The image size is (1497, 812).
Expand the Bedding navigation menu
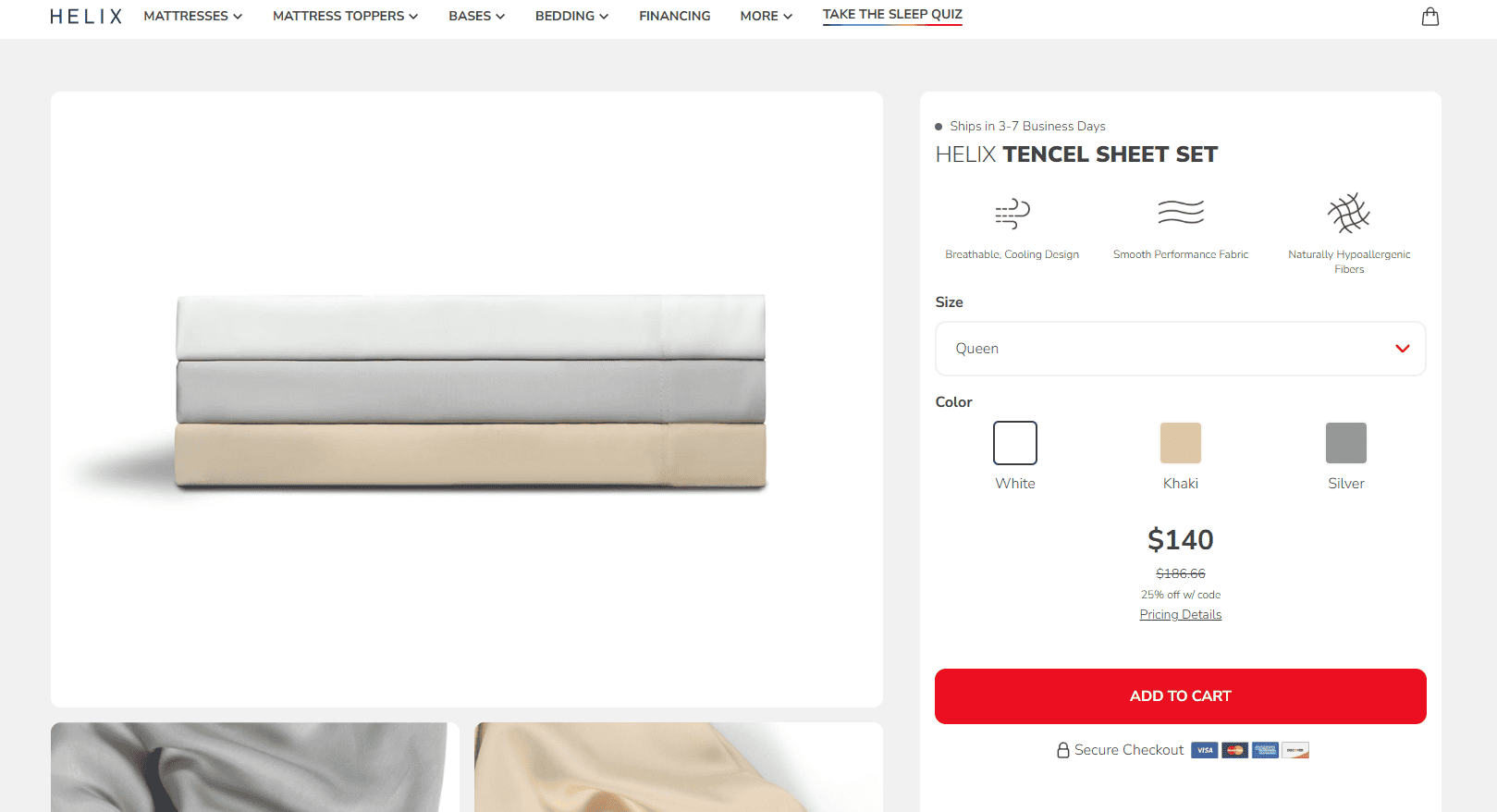(x=571, y=16)
